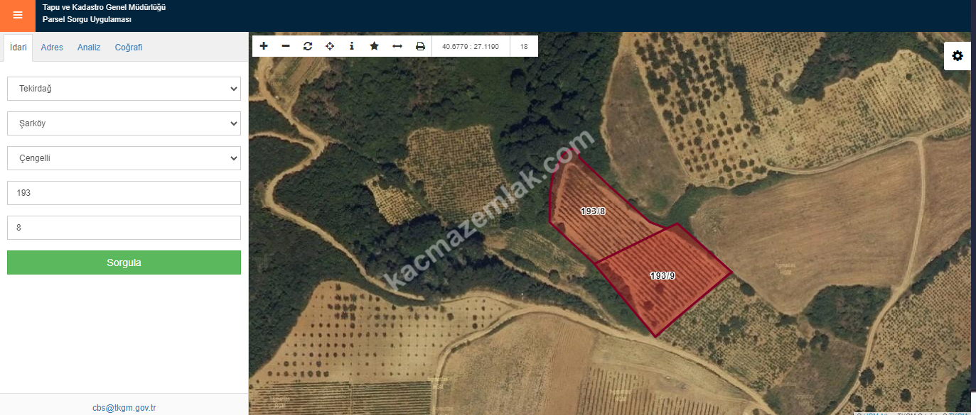Screen dimensions: 976x415
Task: Open the orange hamburger menu
Action: click(18, 16)
